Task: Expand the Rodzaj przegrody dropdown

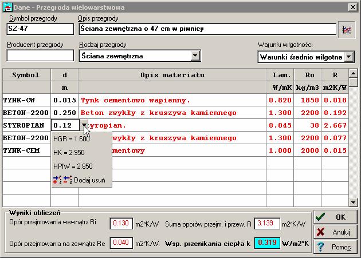Action: coord(195,55)
